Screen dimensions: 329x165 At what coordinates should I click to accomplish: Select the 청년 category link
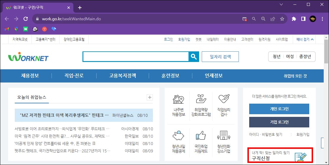click(277, 57)
